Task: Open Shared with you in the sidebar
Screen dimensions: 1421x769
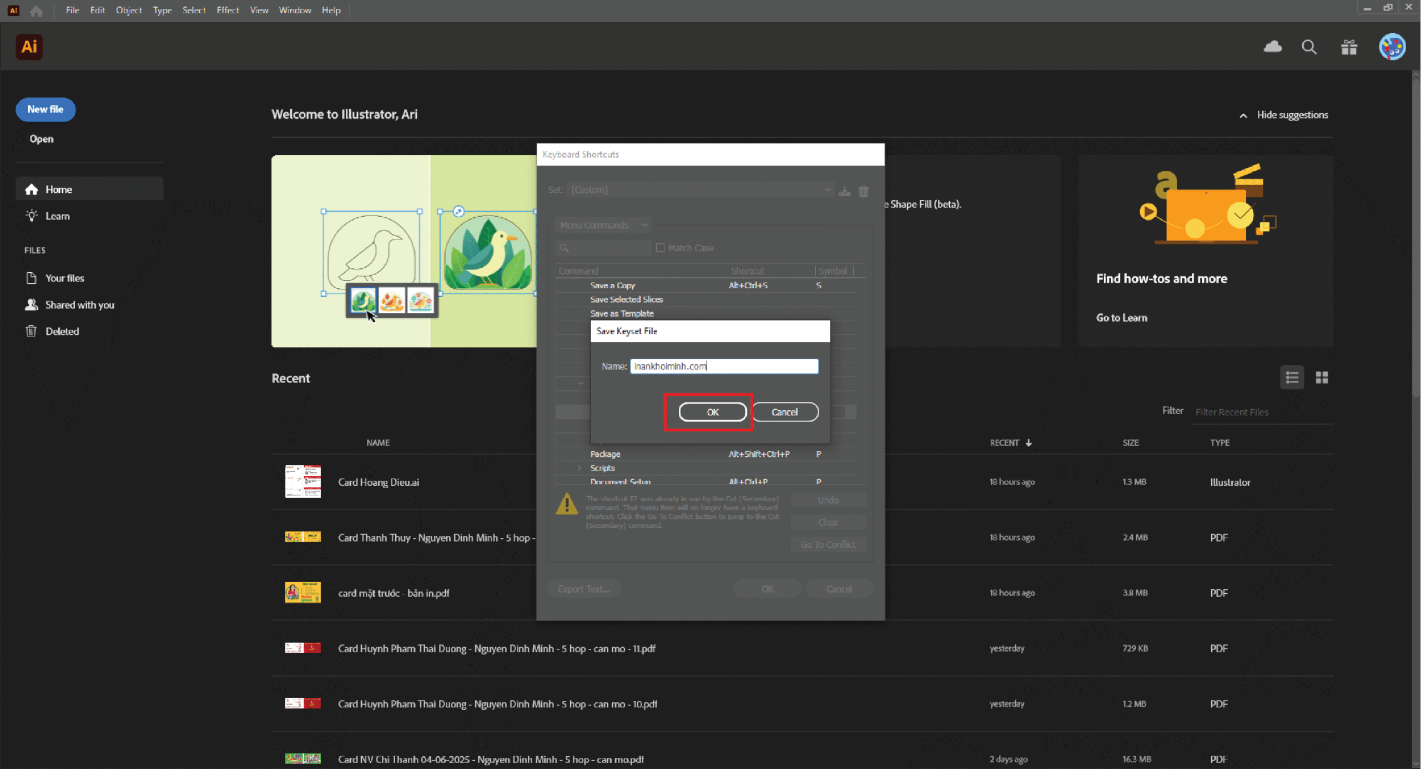Action: click(69, 304)
